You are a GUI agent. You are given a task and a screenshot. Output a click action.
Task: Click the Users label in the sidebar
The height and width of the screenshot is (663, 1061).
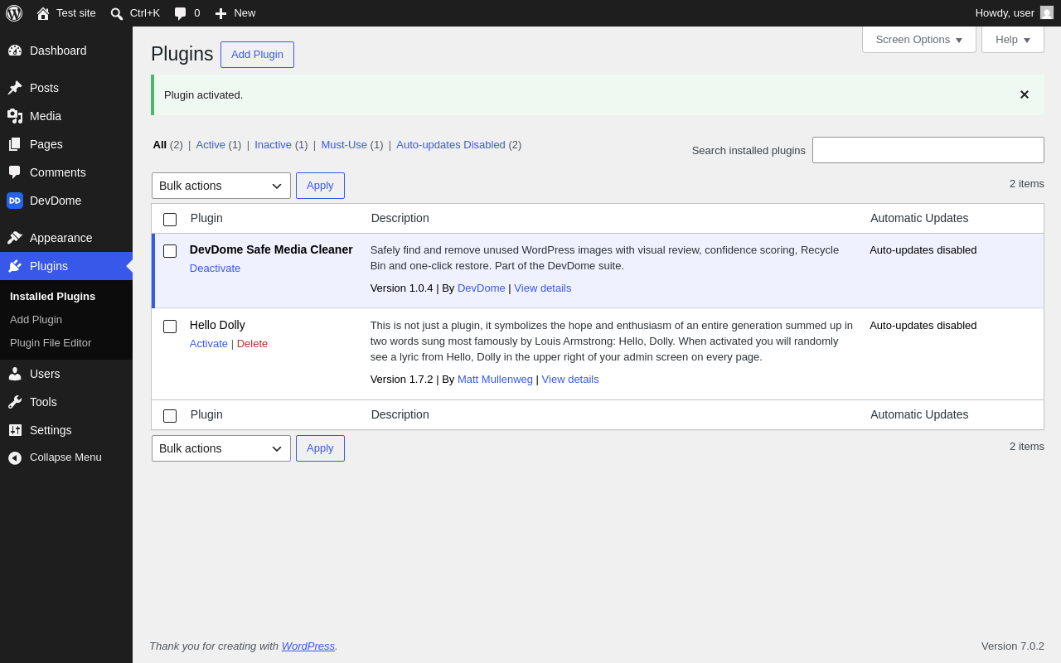(45, 374)
